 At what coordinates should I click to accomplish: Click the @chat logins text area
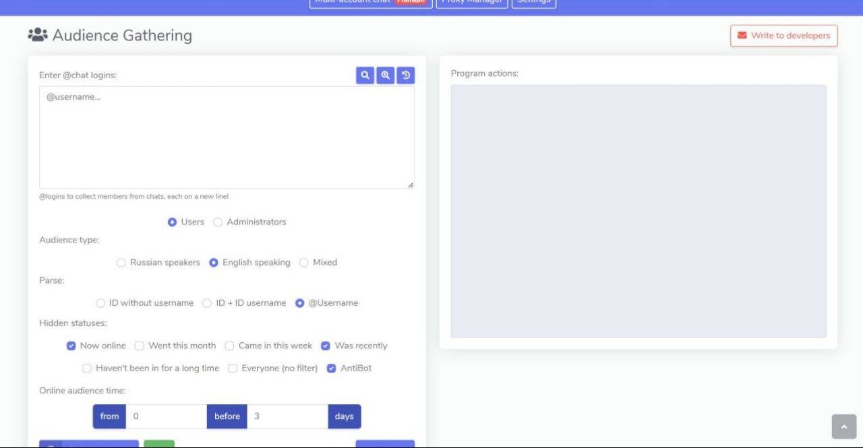tap(227, 137)
